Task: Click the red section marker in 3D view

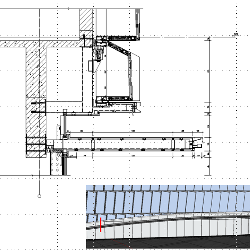Action: tap(100, 224)
